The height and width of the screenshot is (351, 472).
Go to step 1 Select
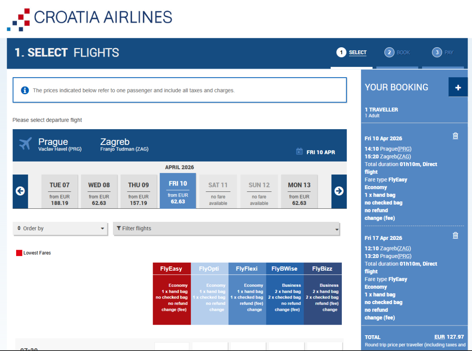tap(352, 52)
